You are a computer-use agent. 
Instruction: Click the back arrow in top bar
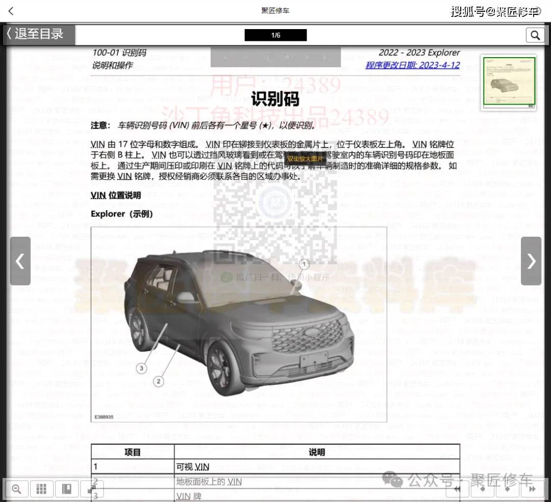pyautogui.click(x=11, y=11)
